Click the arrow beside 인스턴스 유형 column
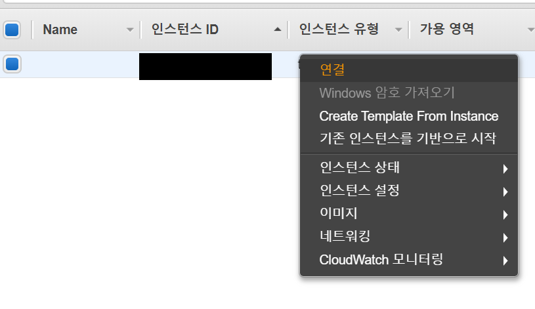 [398, 30]
